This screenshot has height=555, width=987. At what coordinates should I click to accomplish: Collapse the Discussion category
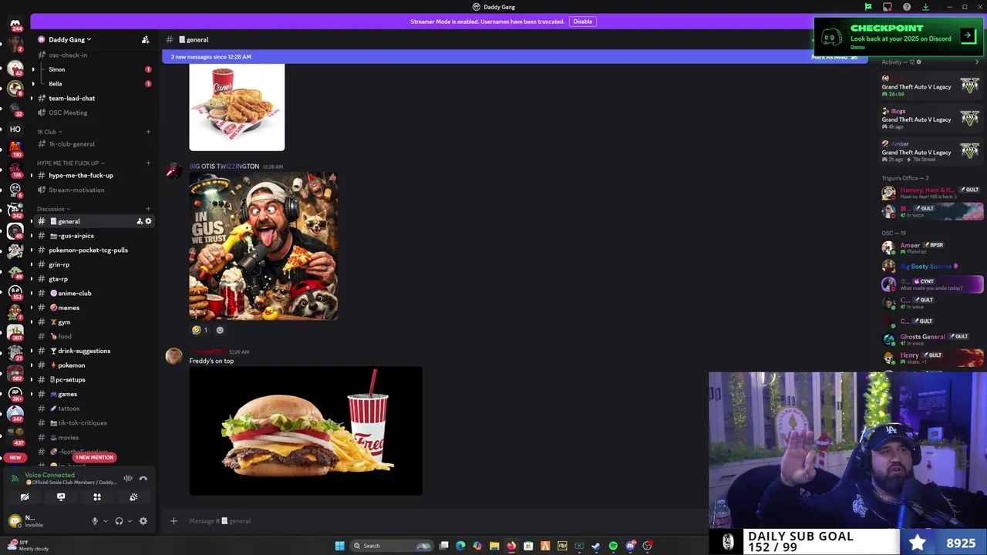pos(53,209)
